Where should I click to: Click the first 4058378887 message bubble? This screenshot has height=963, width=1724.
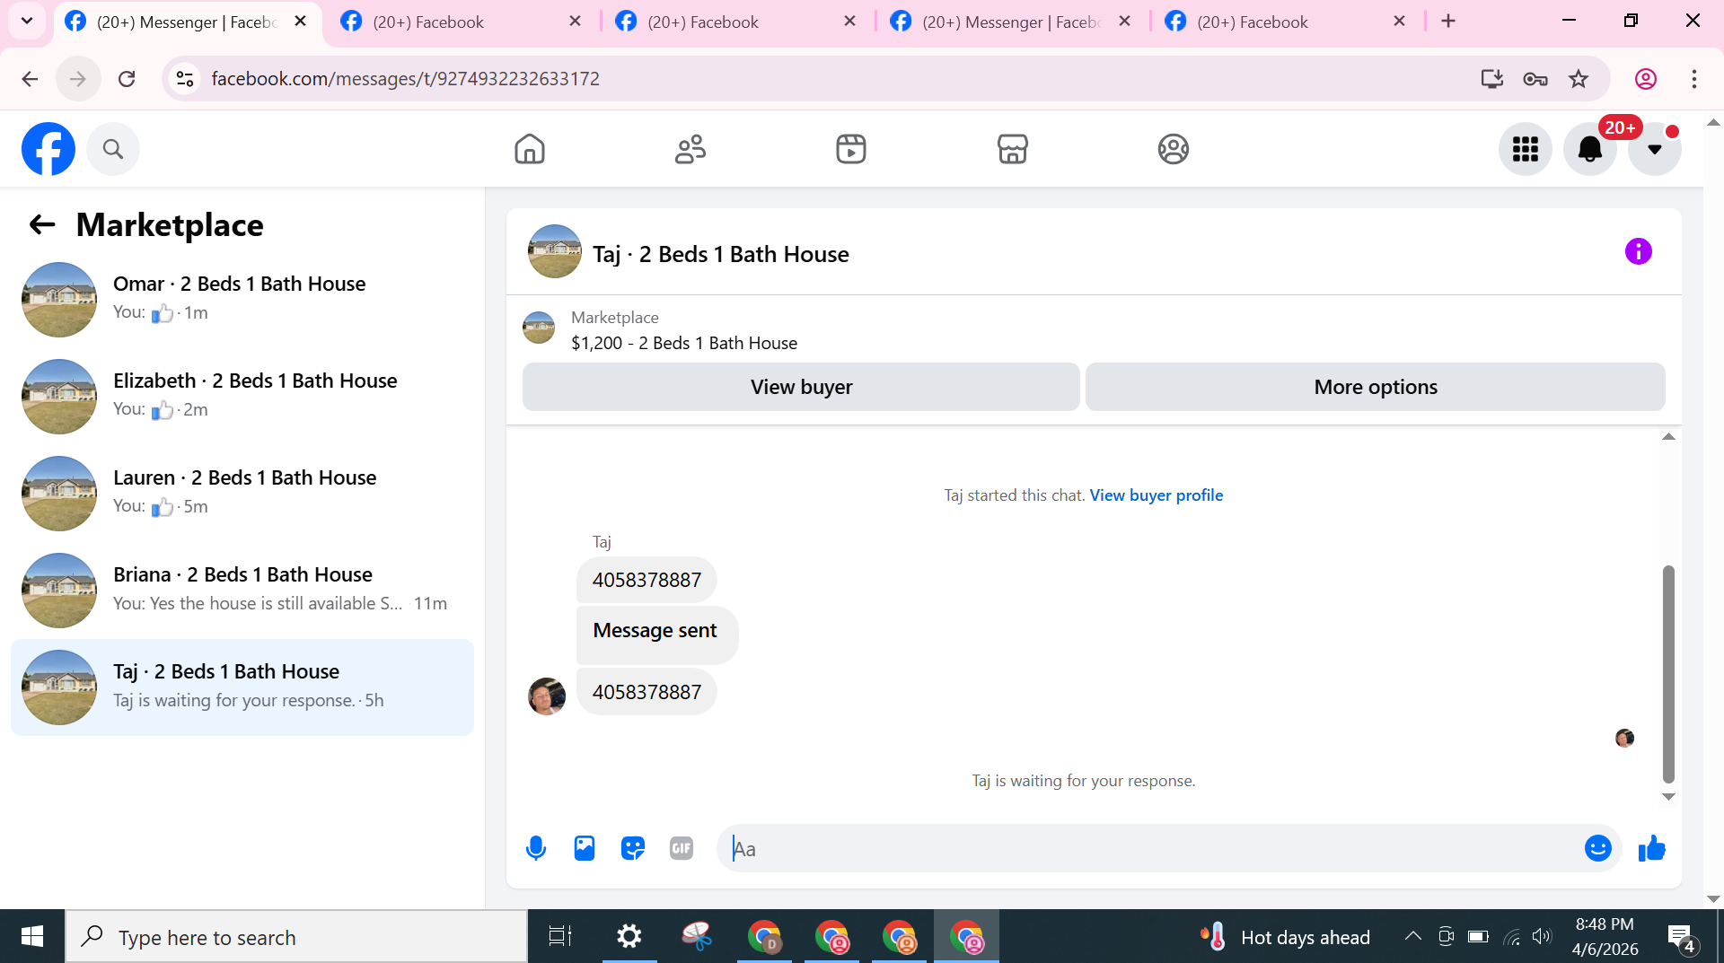click(646, 580)
